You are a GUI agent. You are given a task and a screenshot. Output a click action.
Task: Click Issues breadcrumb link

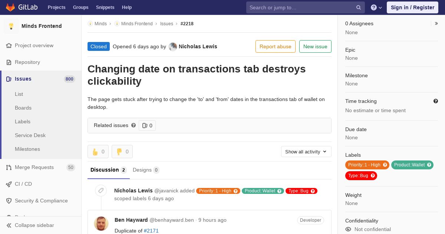click(x=167, y=23)
